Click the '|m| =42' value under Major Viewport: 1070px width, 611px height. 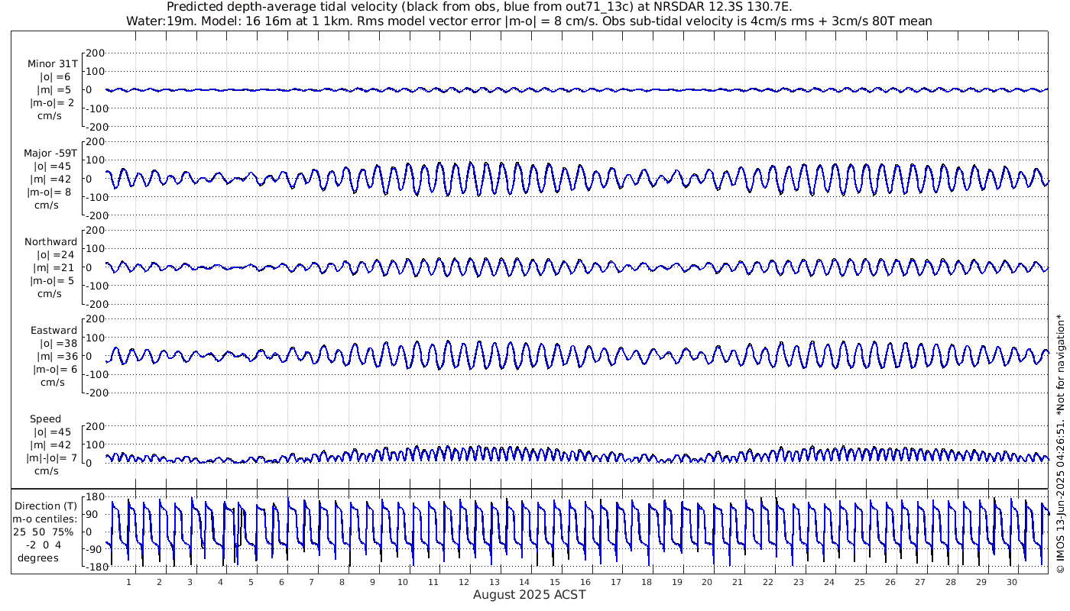pyautogui.click(x=52, y=179)
